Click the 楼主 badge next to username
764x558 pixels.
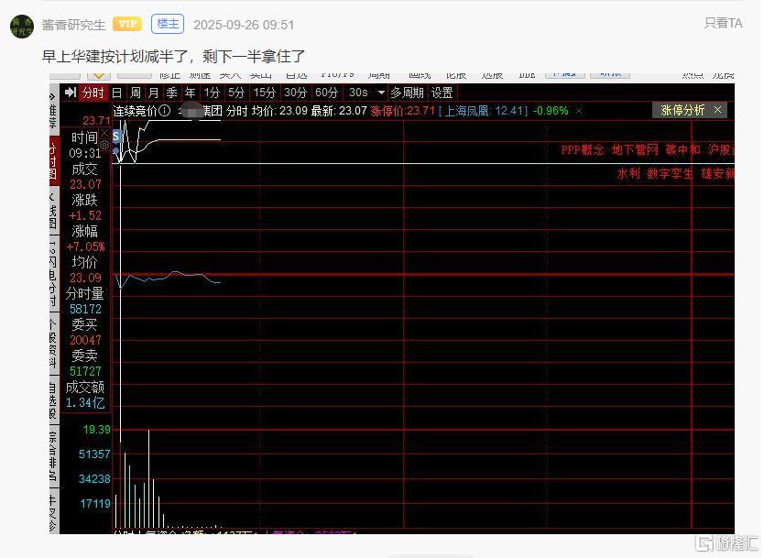click(x=168, y=24)
